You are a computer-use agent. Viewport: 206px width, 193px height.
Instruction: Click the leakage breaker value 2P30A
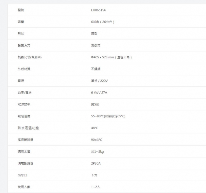(96, 163)
